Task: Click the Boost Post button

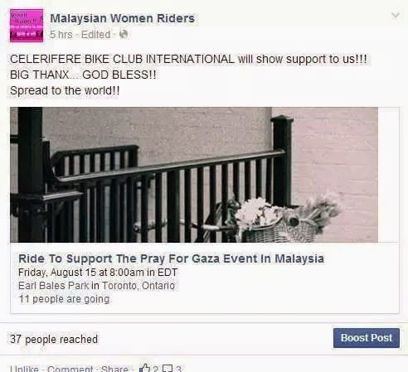Action: point(367,338)
